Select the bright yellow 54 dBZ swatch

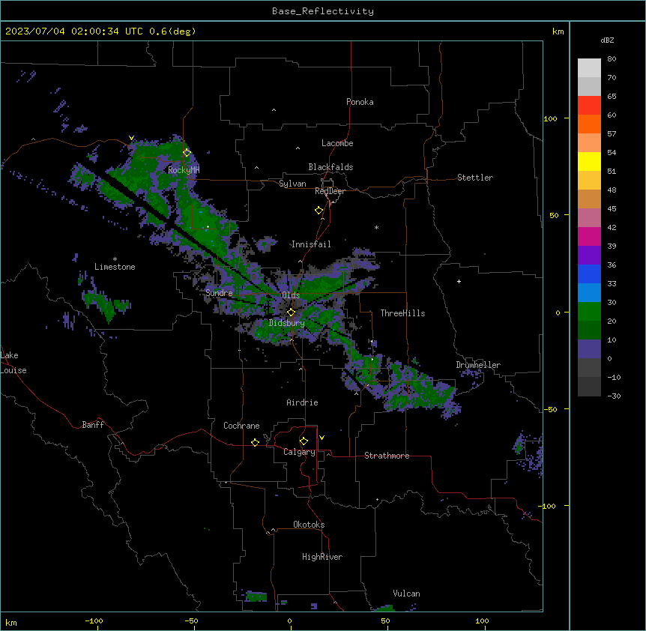(589, 161)
